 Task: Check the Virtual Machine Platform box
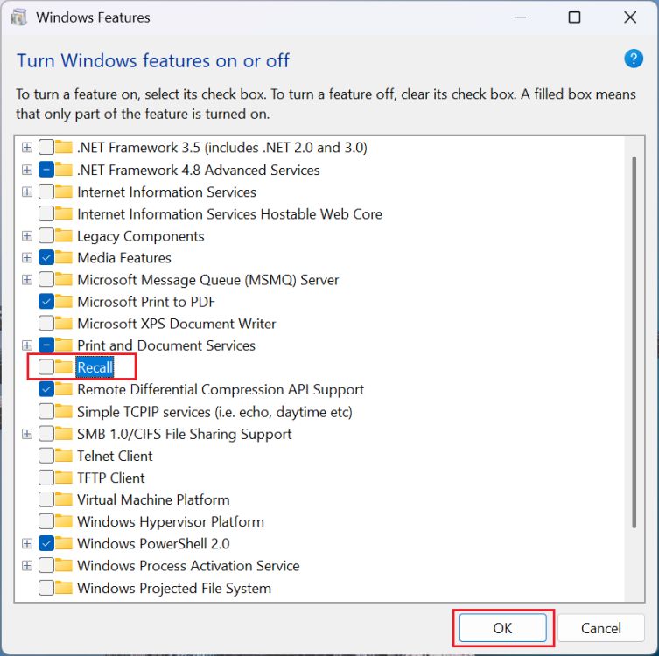point(46,499)
